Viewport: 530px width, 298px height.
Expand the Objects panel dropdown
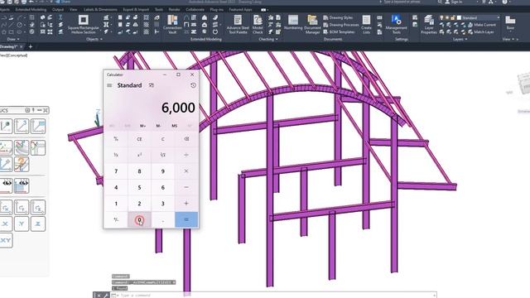coord(94,39)
